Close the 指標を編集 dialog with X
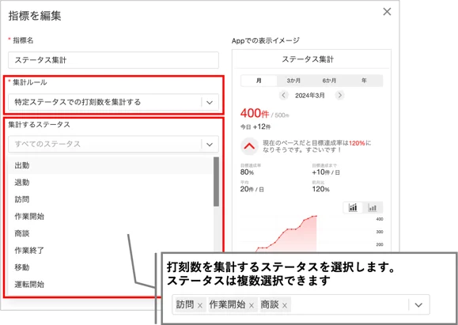 tap(387, 12)
